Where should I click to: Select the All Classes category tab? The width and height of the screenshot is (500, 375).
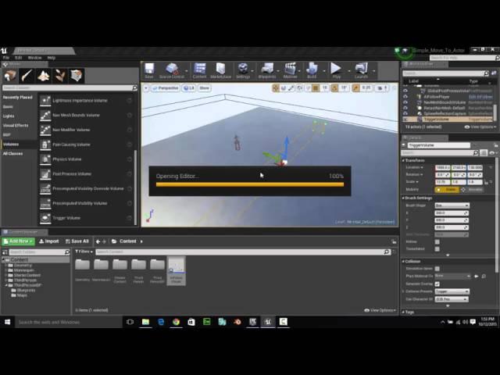pos(19,153)
